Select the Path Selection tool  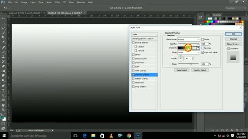pyautogui.click(x=3, y=95)
